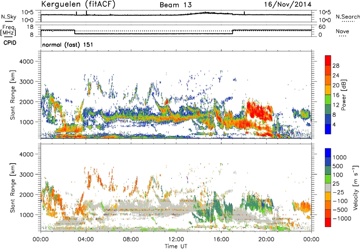Click the noise spike near 04:00 in sky panel

tap(86, 13)
